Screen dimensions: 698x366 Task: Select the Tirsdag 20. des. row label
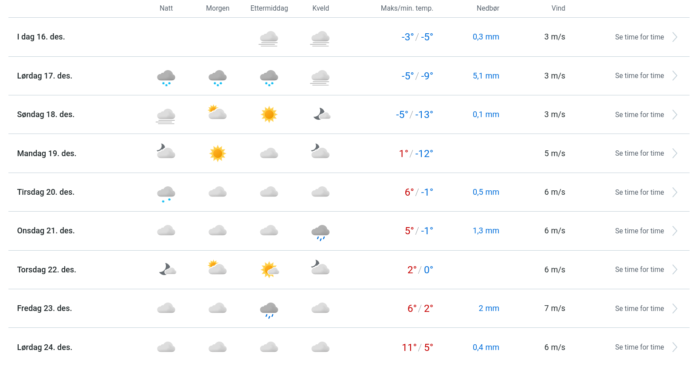click(46, 192)
